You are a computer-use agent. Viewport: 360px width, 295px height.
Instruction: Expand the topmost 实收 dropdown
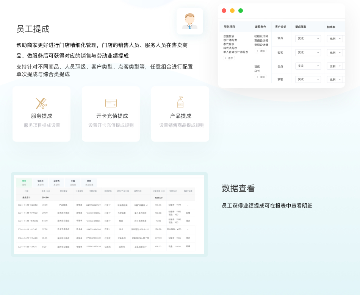[x=308, y=38]
